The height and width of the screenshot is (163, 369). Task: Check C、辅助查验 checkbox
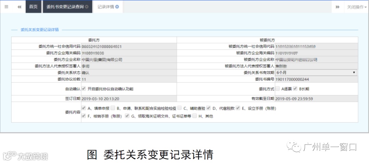pos(180,108)
